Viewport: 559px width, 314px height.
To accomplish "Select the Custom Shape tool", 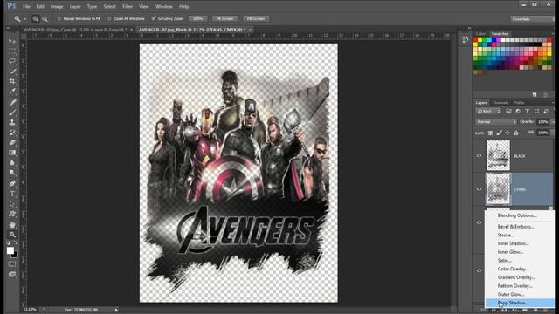I will [x=12, y=214].
